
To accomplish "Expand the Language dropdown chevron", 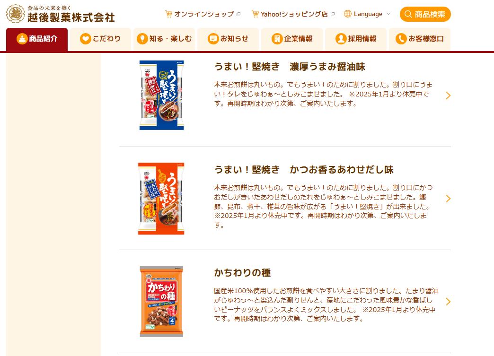I will [x=388, y=14].
